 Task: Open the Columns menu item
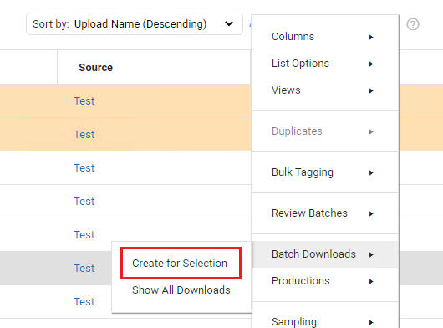coord(325,37)
